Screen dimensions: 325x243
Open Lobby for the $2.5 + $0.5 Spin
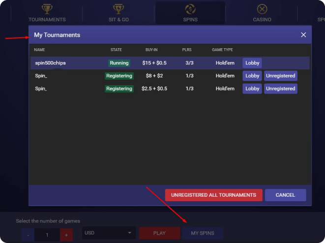(x=252, y=89)
